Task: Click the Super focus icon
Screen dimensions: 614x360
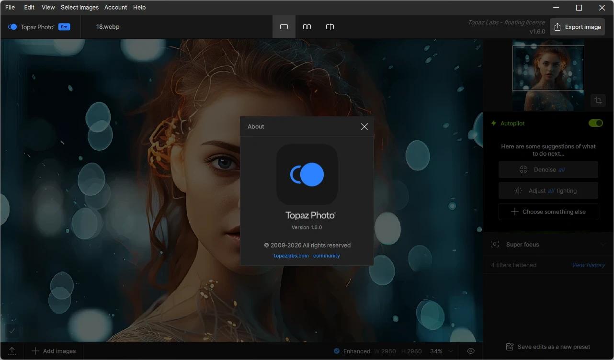Action: tap(495, 244)
